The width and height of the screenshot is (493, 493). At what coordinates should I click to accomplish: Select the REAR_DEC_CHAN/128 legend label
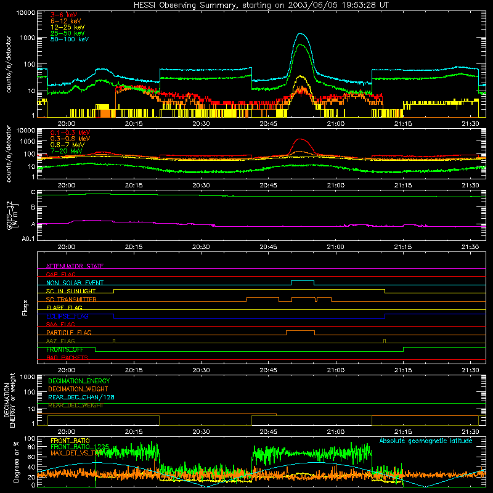81,397
